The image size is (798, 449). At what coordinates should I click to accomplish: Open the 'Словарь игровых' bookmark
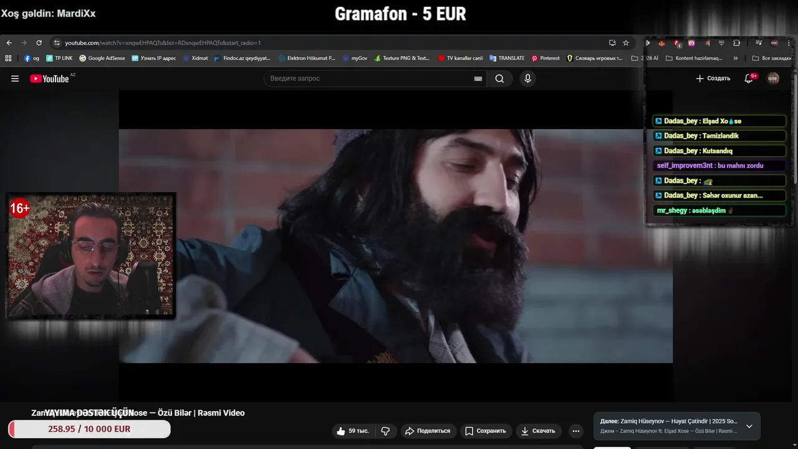click(594, 58)
